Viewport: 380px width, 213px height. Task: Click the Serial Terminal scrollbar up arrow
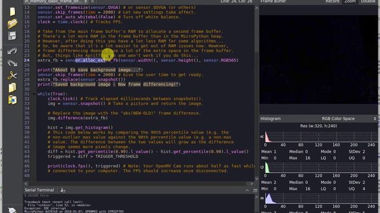(256, 197)
